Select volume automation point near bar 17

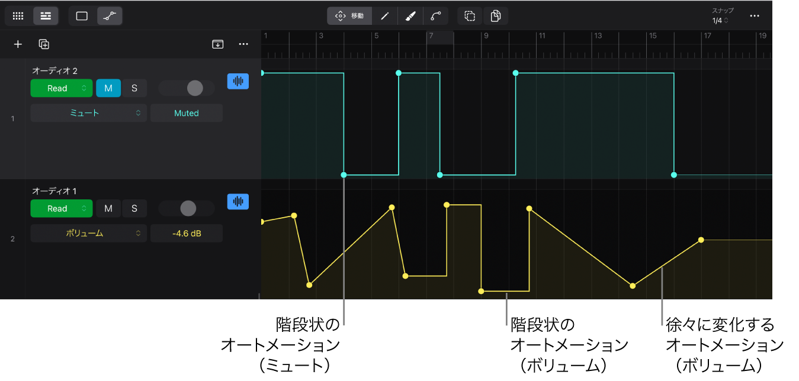coord(701,240)
